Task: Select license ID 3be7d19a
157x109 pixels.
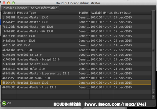Action: 9,36
